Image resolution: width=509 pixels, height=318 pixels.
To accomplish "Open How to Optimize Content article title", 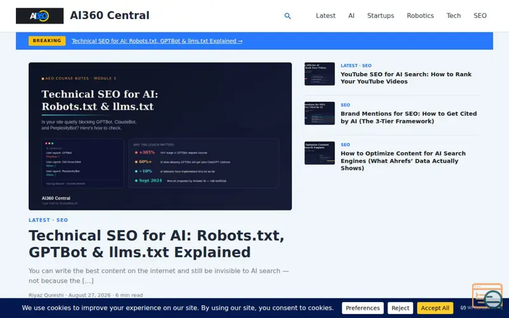I will 403,161.
